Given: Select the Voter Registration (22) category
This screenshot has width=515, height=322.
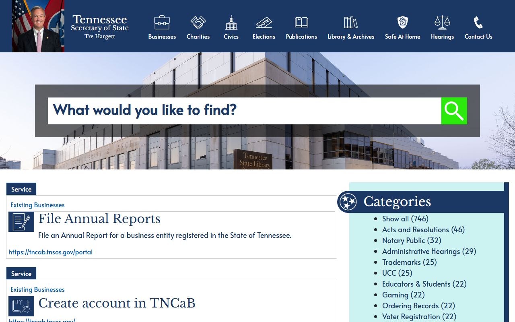Looking at the screenshot, I should (x=419, y=316).
